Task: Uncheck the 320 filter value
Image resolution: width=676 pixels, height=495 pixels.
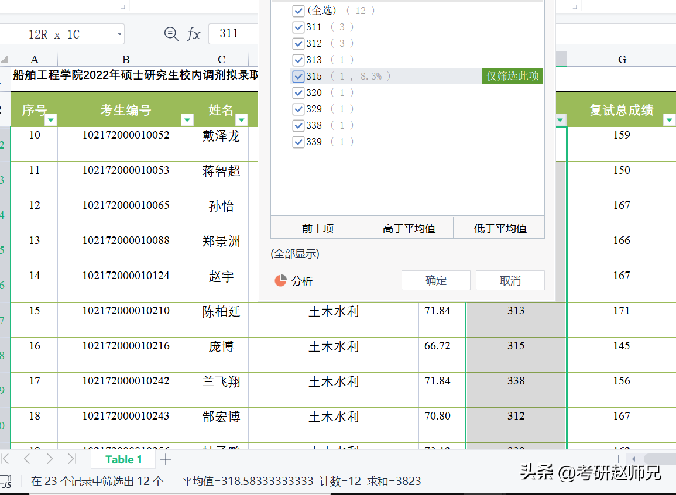Action: click(298, 92)
